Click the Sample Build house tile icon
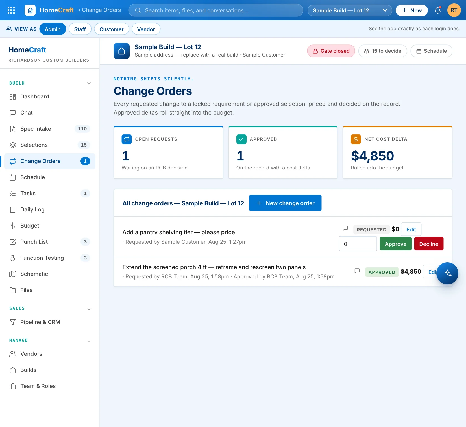The image size is (466, 427). (x=122, y=51)
